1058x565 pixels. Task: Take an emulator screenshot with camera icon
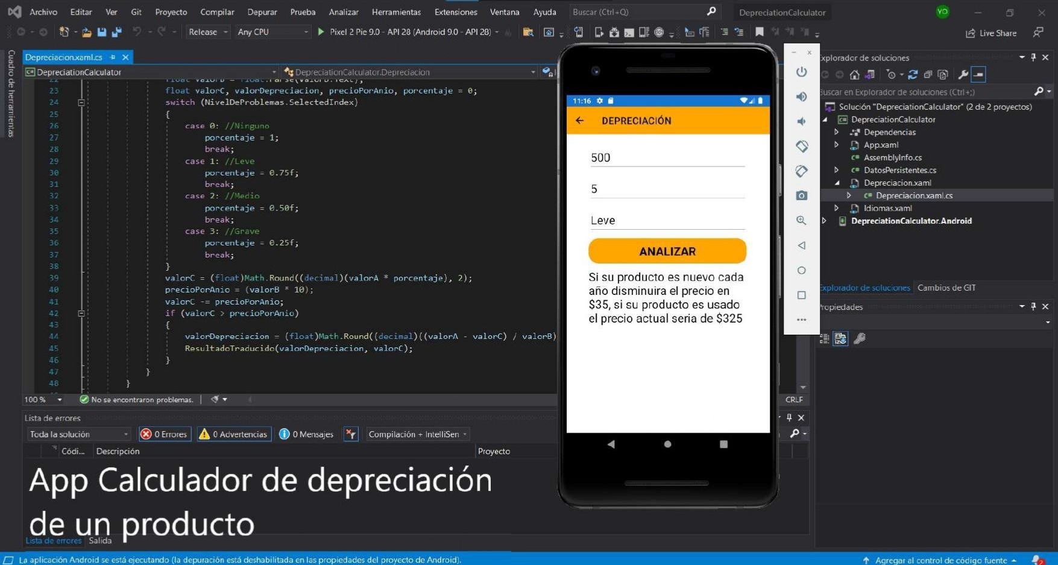(801, 195)
